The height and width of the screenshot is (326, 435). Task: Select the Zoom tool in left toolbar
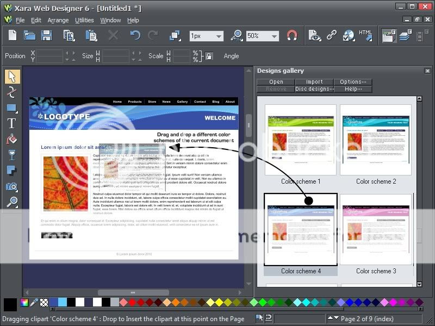[12, 202]
